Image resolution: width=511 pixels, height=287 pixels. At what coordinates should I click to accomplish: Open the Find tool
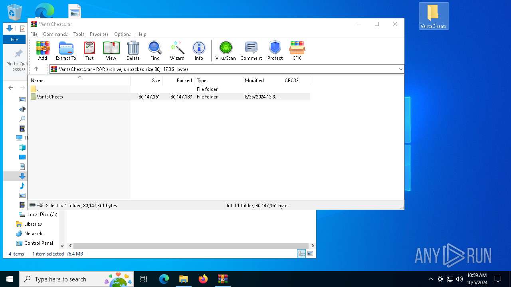tap(155, 51)
